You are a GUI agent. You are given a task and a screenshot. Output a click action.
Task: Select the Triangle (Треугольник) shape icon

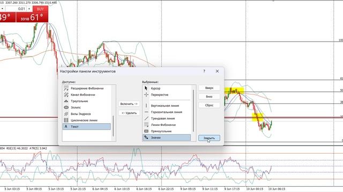click(x=66, y=101)
